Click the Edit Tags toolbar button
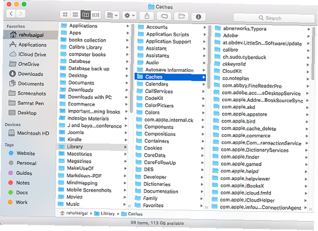The image size is (318, 231). tap(164, 16)
